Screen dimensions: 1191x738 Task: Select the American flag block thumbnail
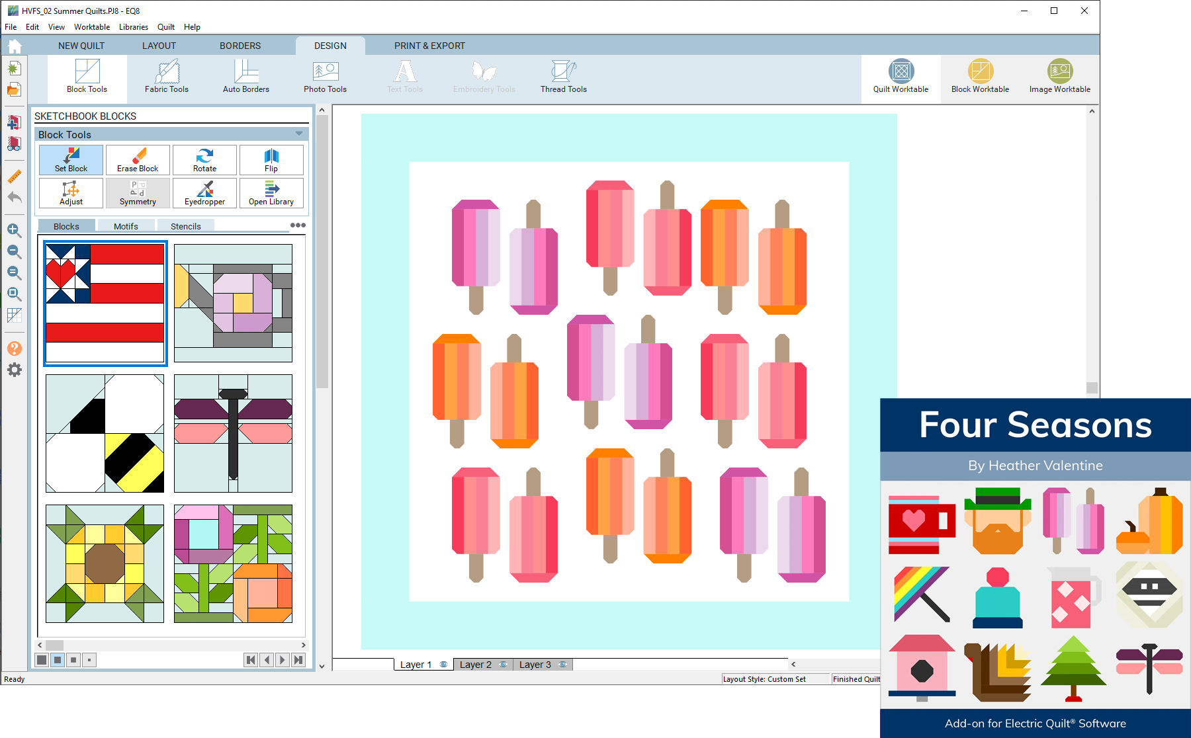click(x=105, y=303)
